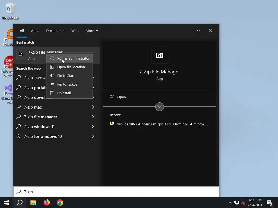
Task: Choose Pin to taskbar option
Action: pyautogui.click(x=69, y=84)
